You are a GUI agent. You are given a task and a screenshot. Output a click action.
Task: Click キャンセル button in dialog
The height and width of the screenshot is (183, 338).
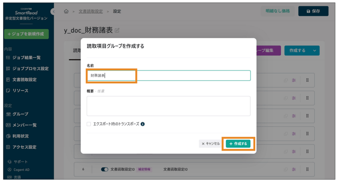pyautogui.click(x=210, y=143)
